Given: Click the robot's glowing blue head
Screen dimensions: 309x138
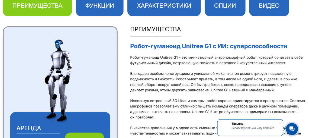Looking at the screenshot, I should pos(58,44).
